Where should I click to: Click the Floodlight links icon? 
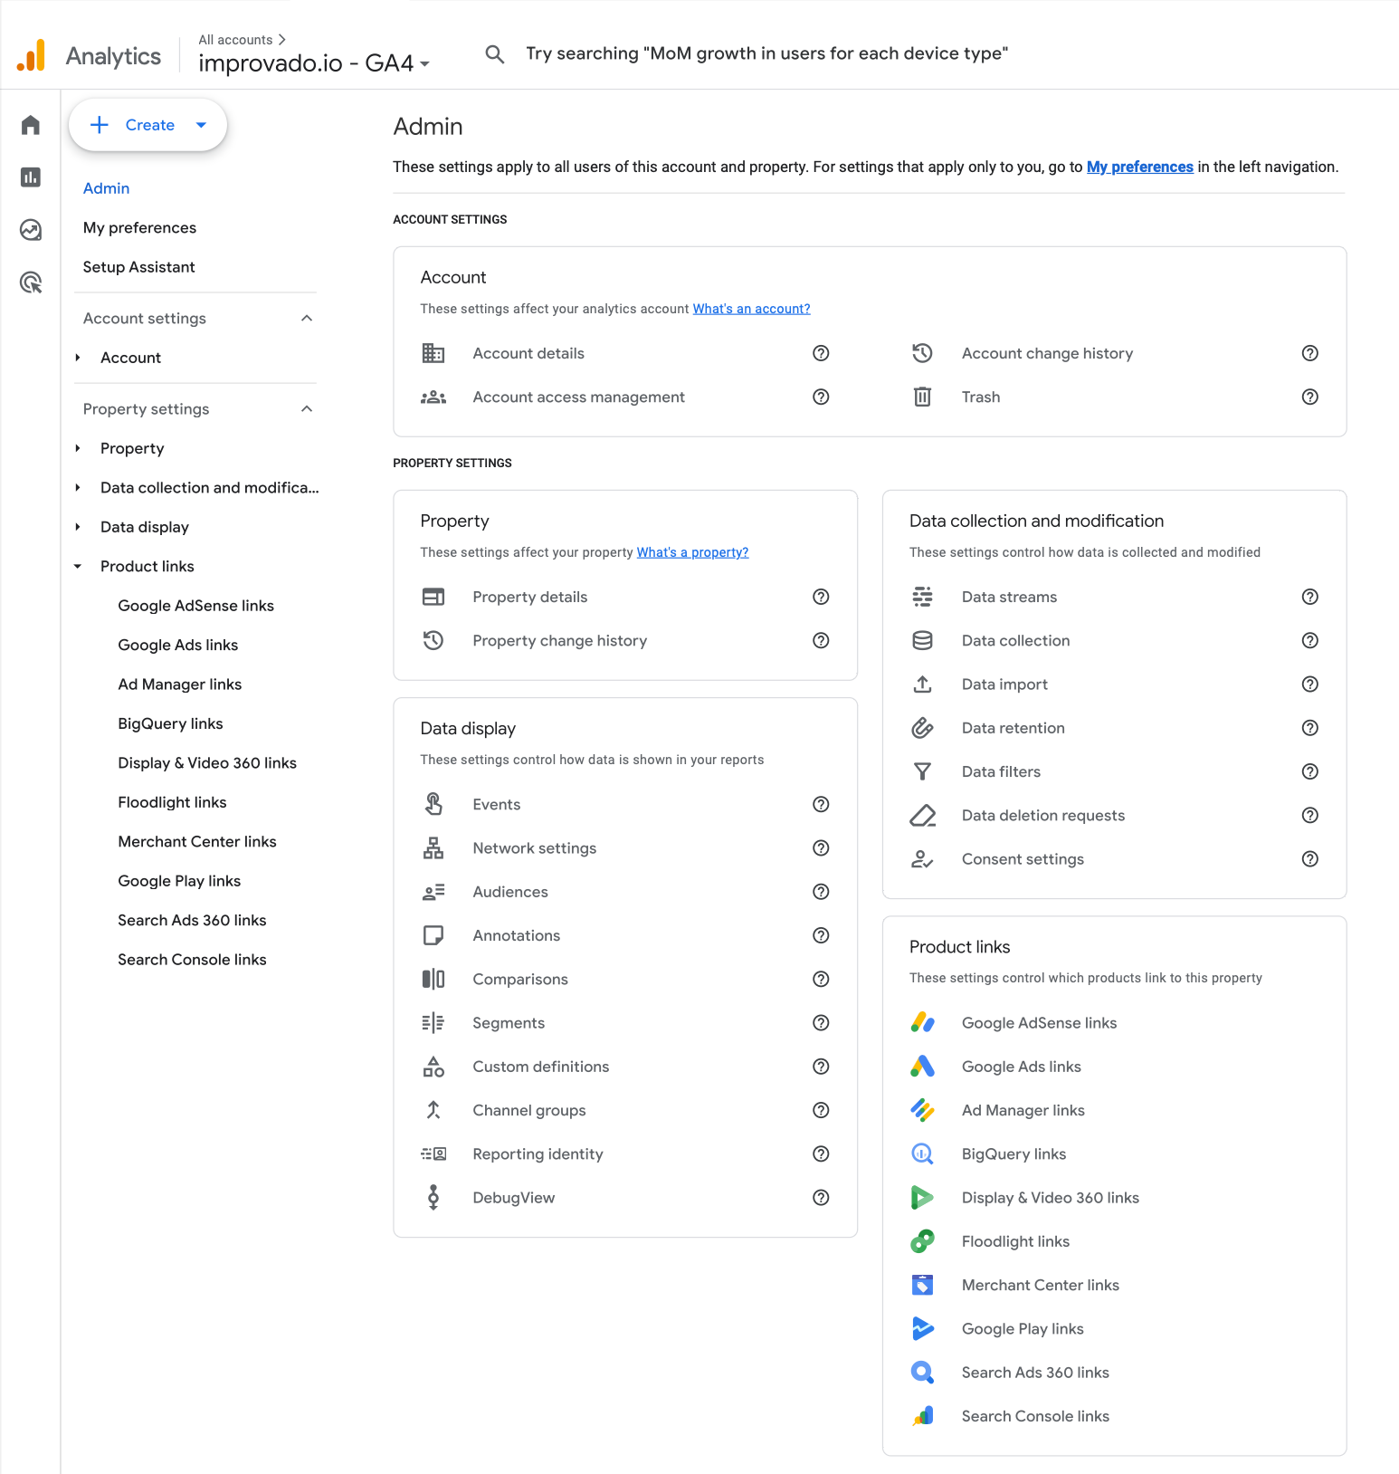922,1240
